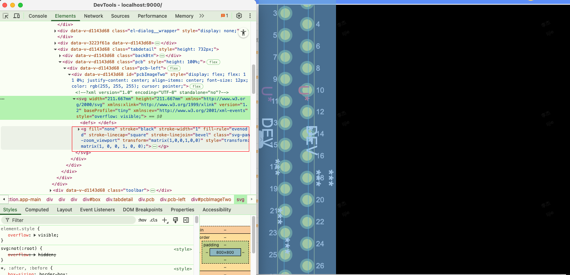
Task: Collapse the pcbImageTwo div node
Action: [x=69, y=75]
